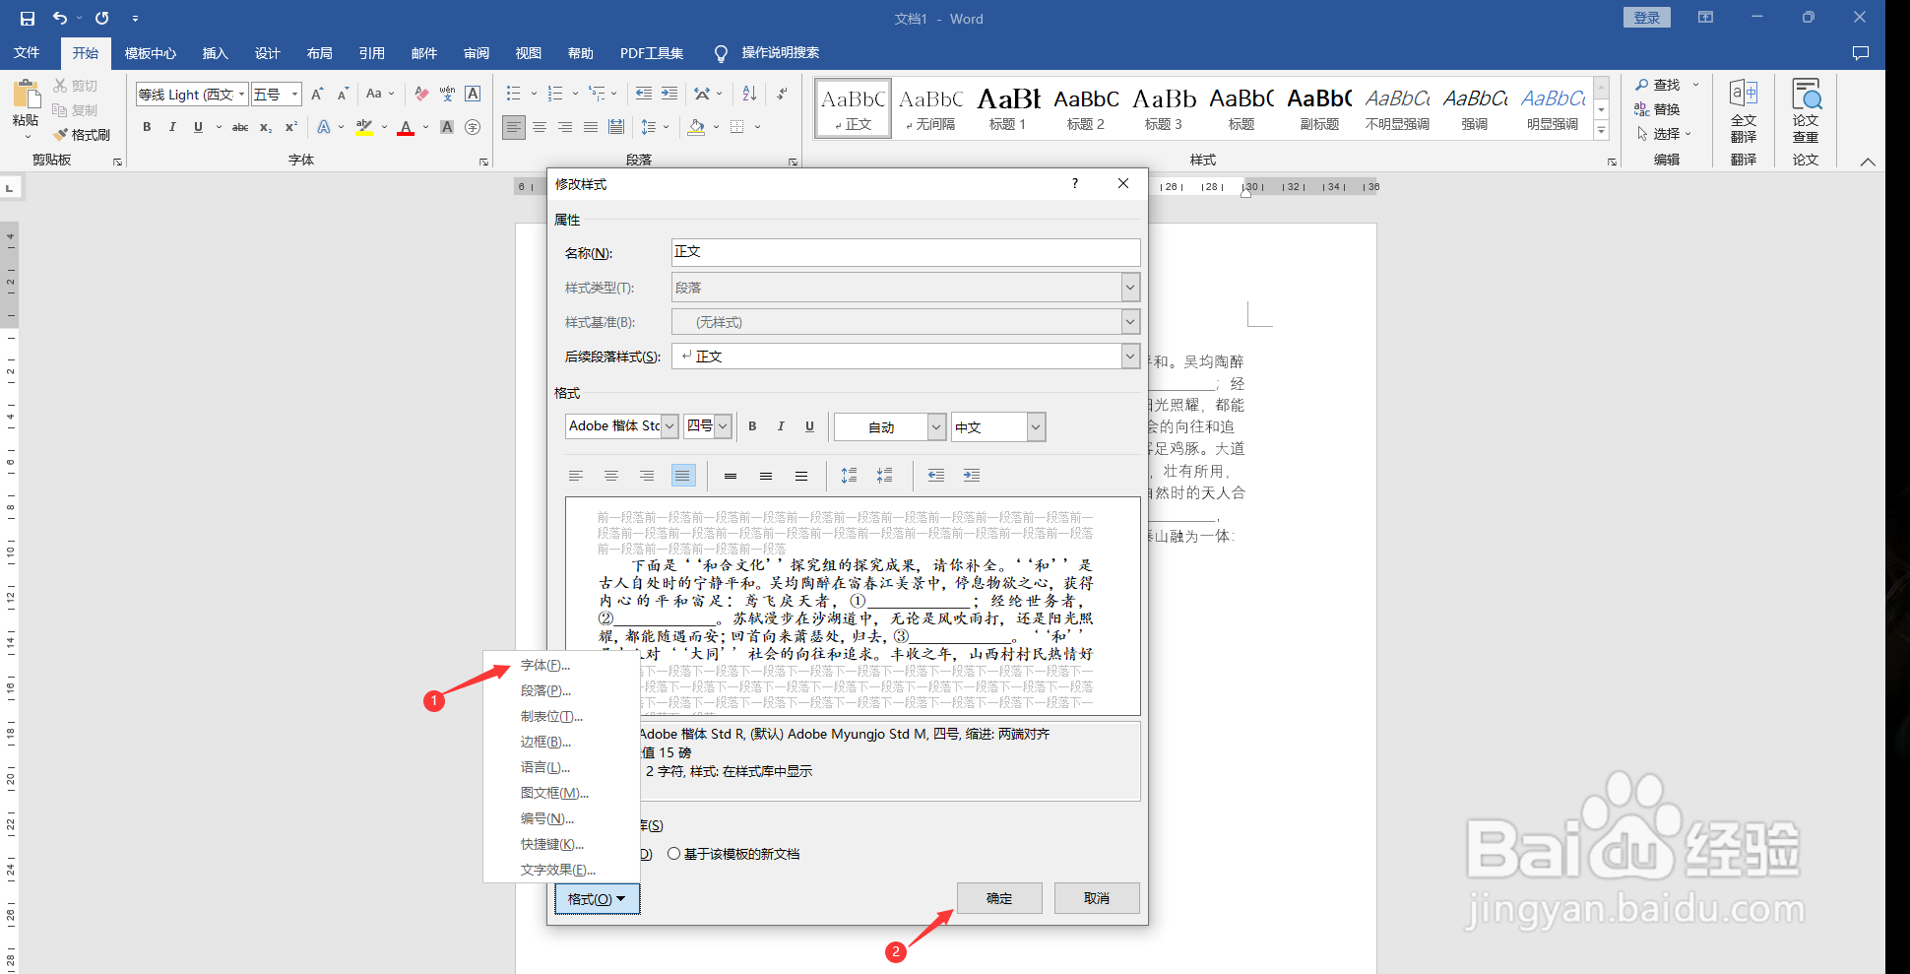1910x974 pixels.
Task: Click single line spacing icon in dialog
Action: click(x=731, y=476)
